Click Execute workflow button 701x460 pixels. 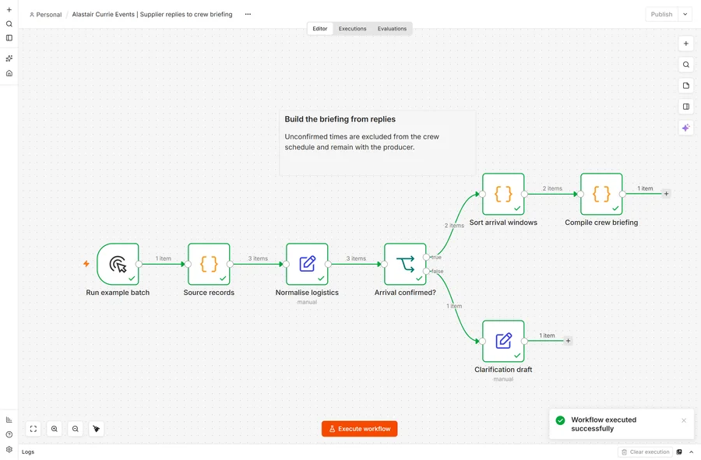coord(359,429)
